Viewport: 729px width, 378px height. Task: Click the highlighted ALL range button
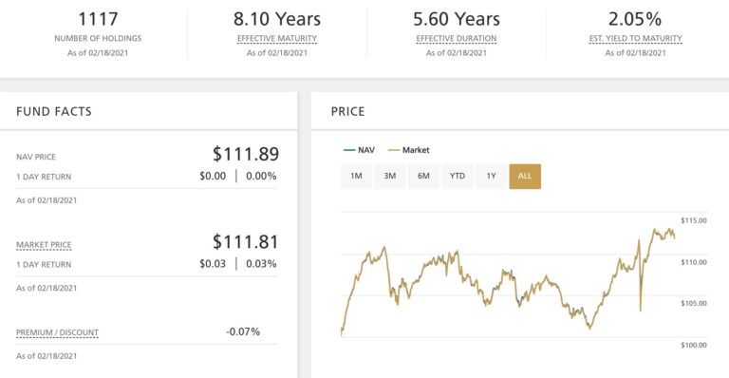(x=525, y=177)
